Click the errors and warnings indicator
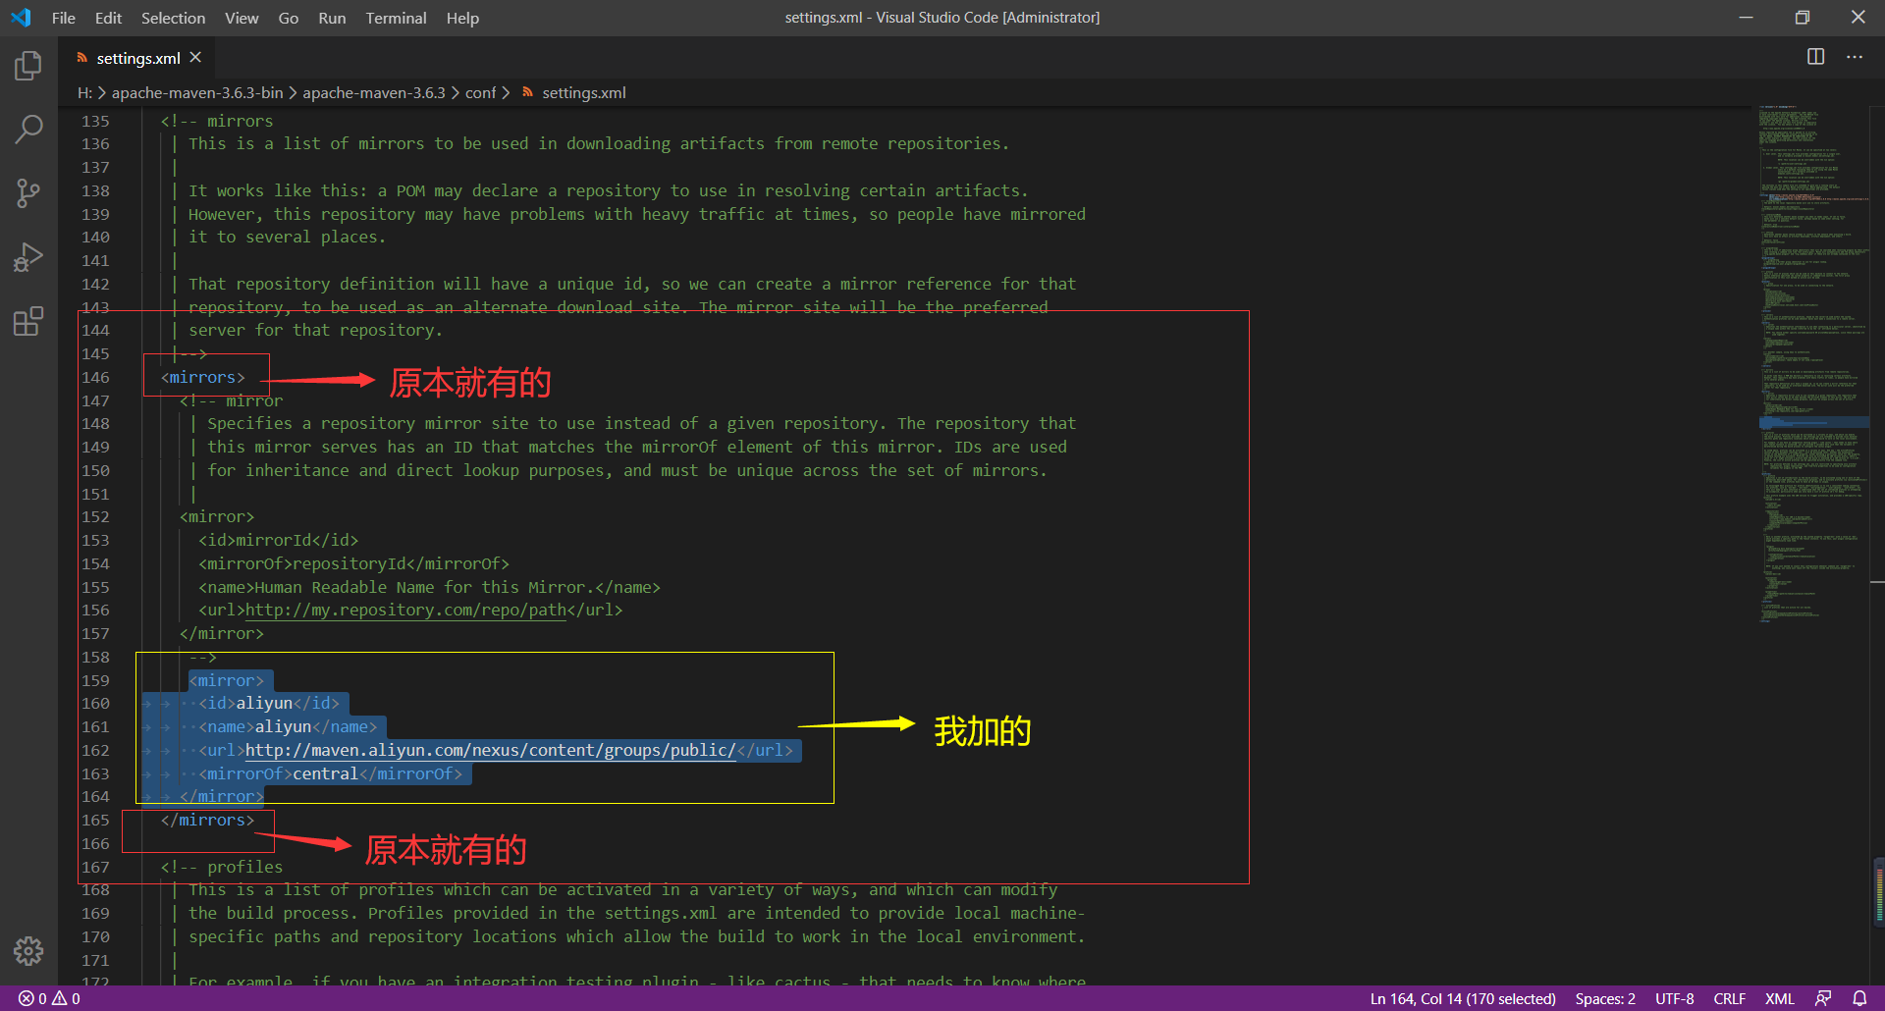This screenshot has width=1885, height=1011. pos(47,998)
